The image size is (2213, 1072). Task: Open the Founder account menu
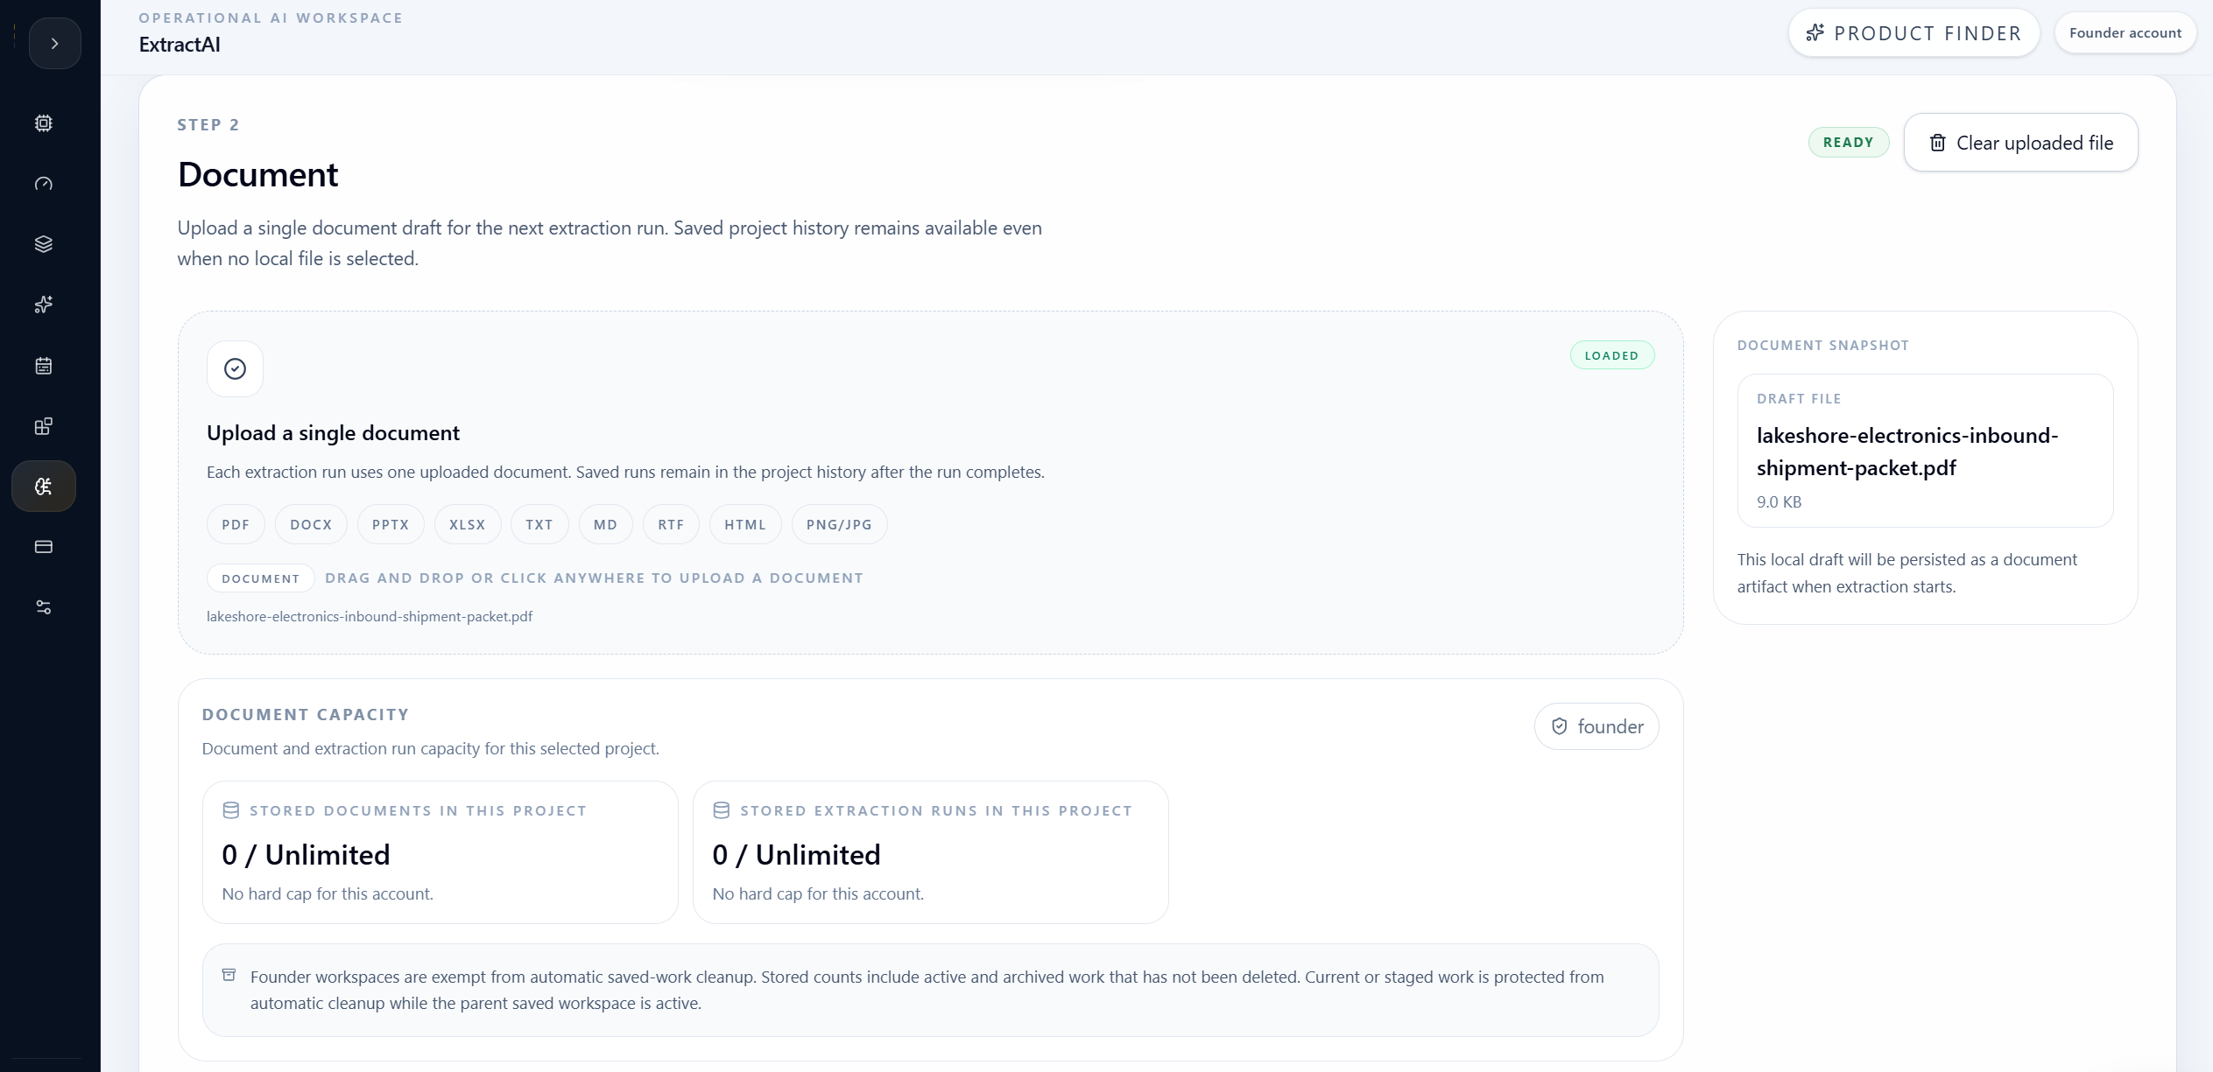click(x=2125, y=33)
